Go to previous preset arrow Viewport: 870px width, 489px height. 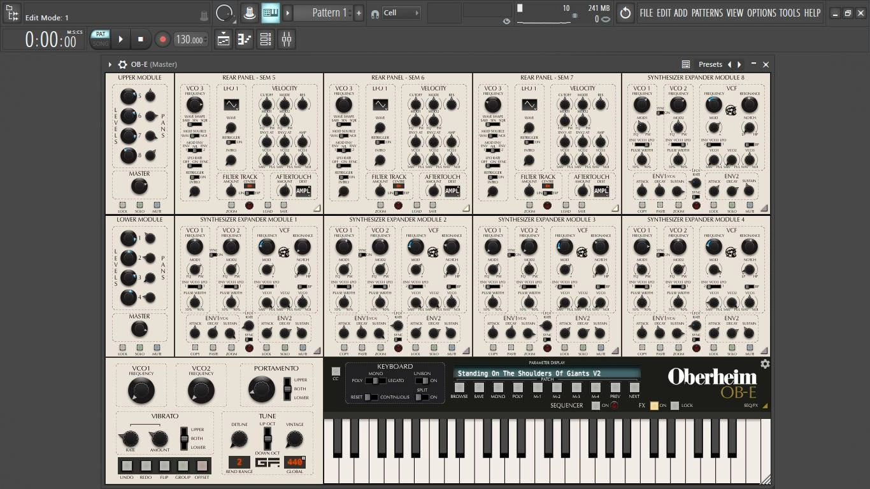tap(730, 64)
